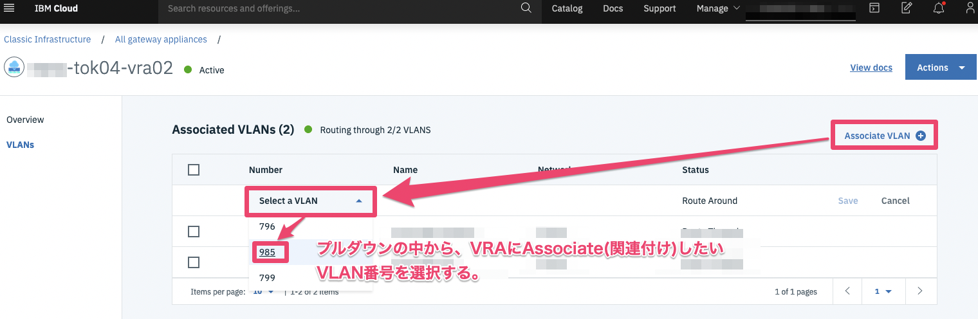Viewport: 978px width, 319px height.
Task: Click the Route Around status text
Action: [x=710, y=201]
